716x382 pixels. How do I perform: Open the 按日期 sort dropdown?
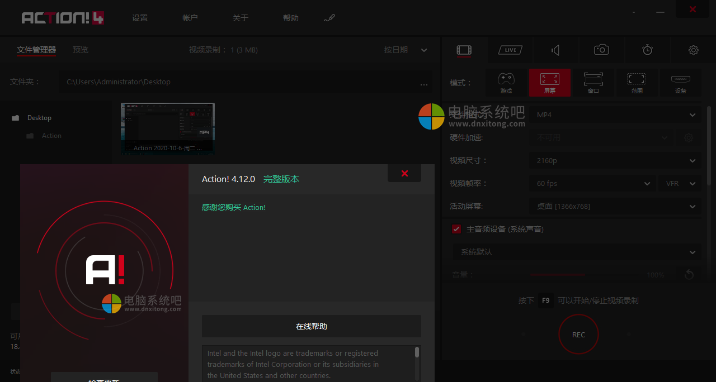tap(406, 50)
